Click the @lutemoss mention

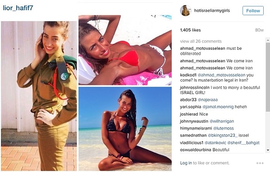pos(223,128)
